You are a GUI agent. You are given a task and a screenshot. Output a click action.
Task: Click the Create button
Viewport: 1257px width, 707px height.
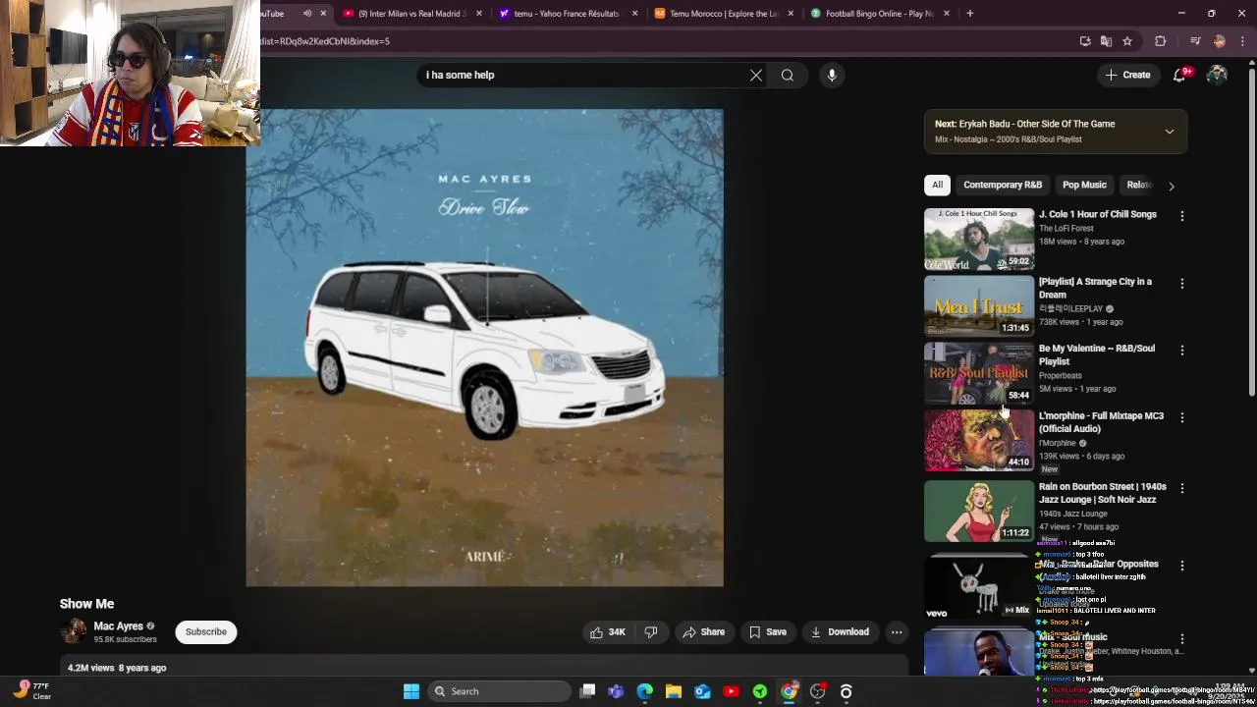[x=1127, y=75]
